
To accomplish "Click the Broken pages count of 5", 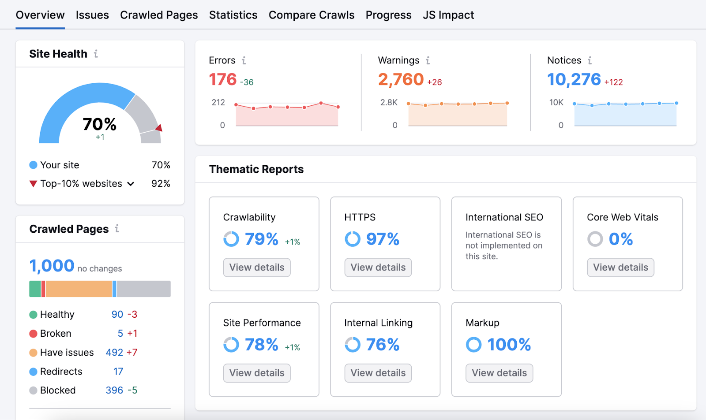I will coord(120,333).
